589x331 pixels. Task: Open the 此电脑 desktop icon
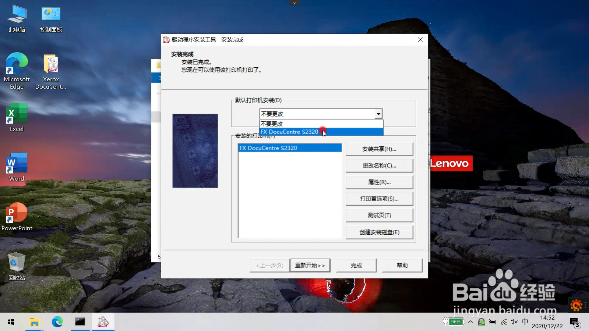17,19
